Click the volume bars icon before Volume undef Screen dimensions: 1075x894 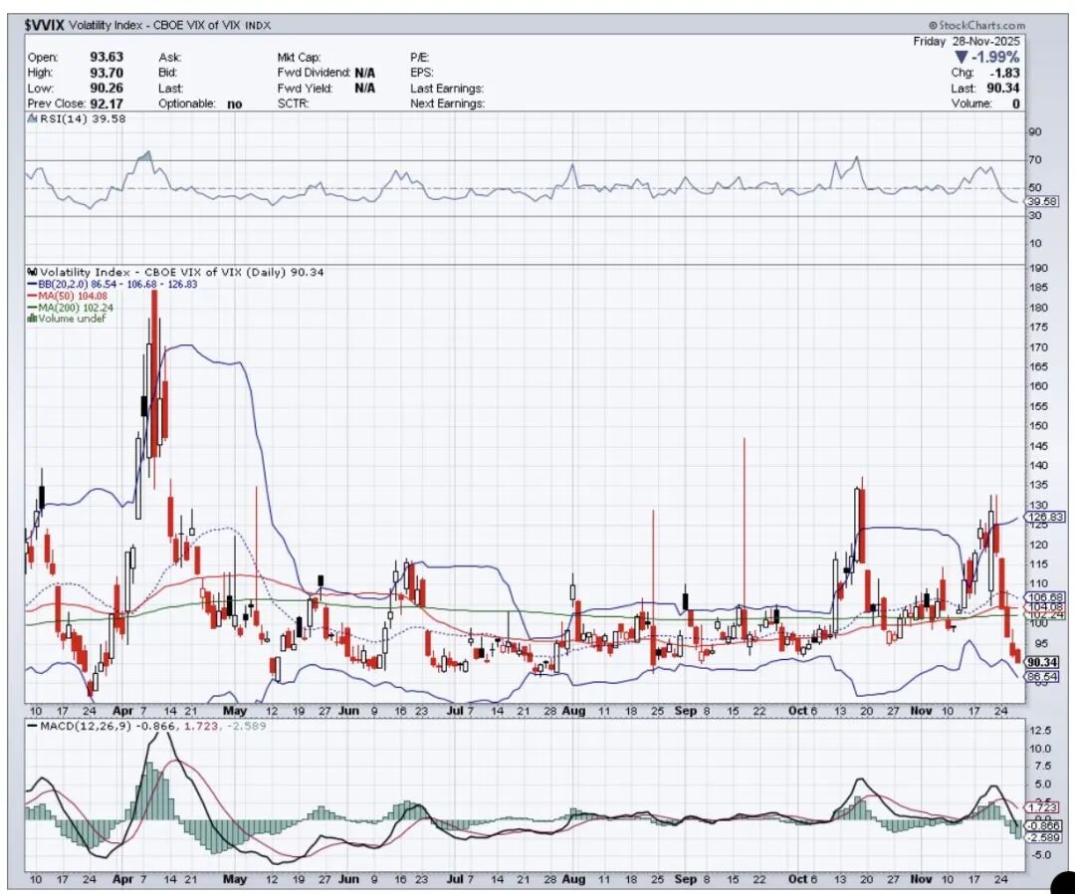(x=32, y=319)
